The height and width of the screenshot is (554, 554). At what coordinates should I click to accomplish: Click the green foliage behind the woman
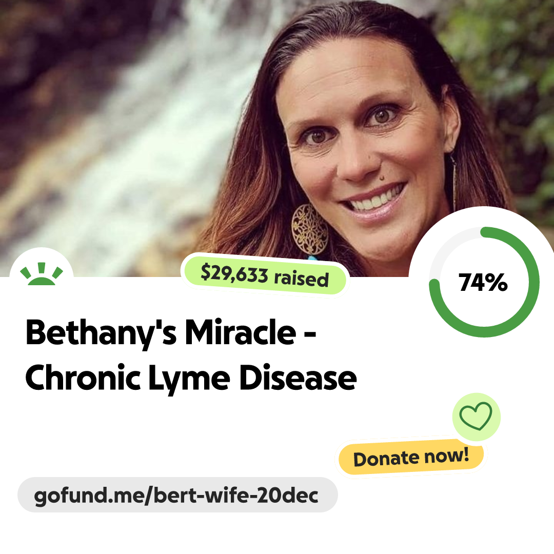pos(509,88)
